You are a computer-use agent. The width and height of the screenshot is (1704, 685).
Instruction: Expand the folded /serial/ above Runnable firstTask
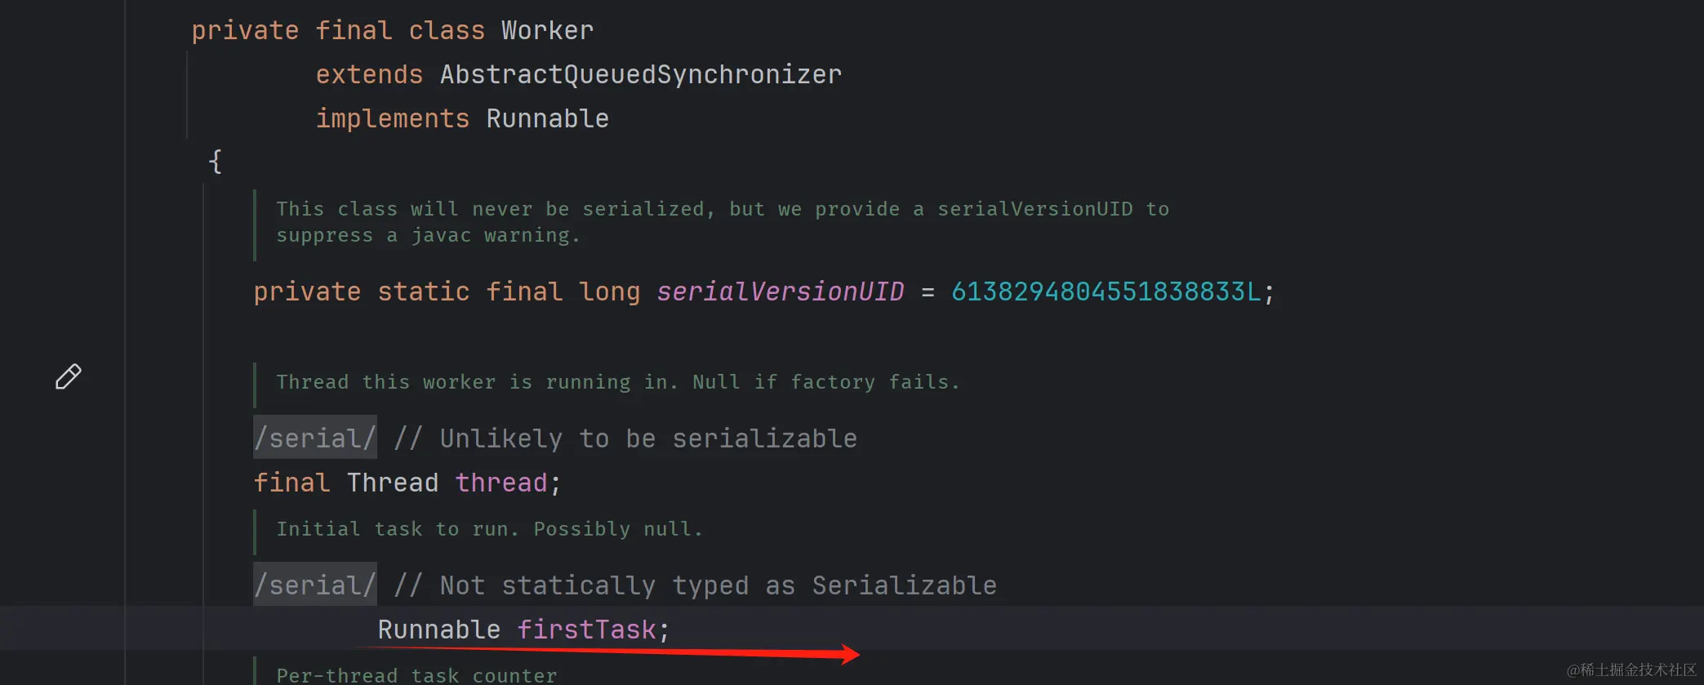(314, 585)
